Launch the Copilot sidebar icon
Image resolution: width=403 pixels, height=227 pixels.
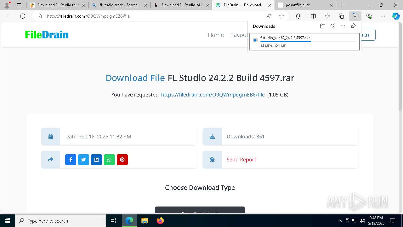pos(396,16)
